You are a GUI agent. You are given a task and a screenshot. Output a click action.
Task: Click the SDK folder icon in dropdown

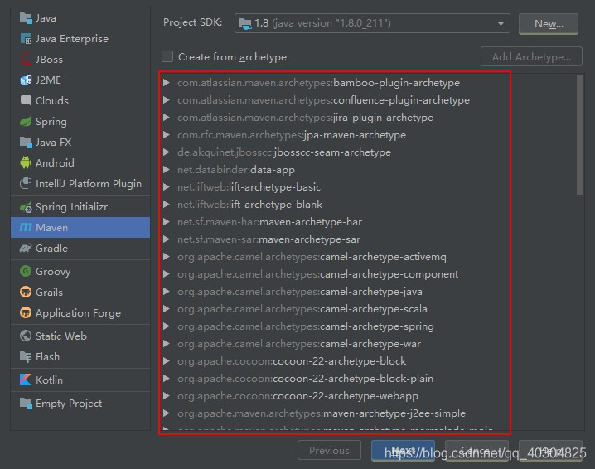tap(245, 24)
